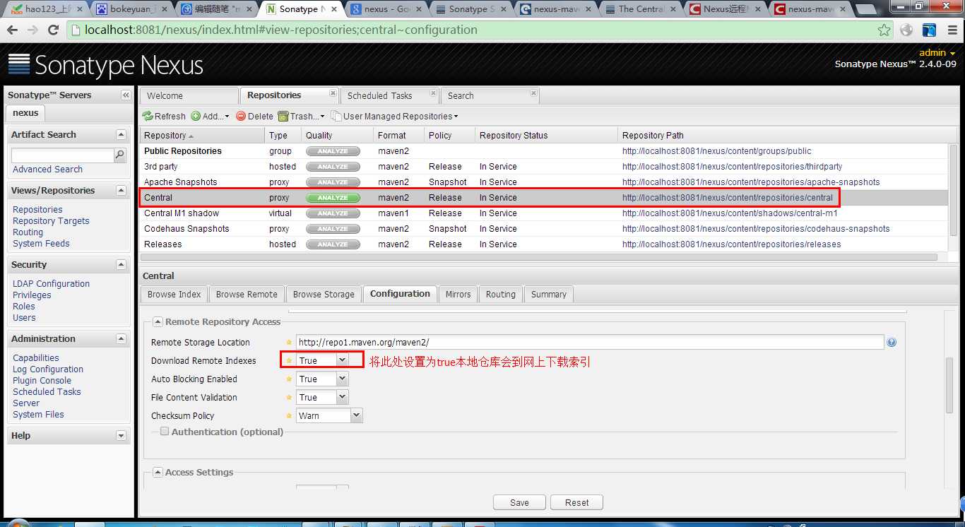This screenshot has width=965, height=527.
Task: Click the Save button
Action: [x=519, y=502]
